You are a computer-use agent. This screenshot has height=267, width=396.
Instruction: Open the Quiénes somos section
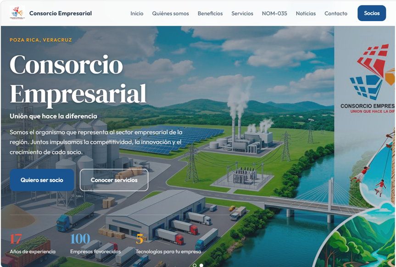[171, 13]
